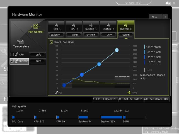The height and width of the screenshot is (134, 179).
Task: Click All Set Default(D) button
Action: (x=131, y=99)
